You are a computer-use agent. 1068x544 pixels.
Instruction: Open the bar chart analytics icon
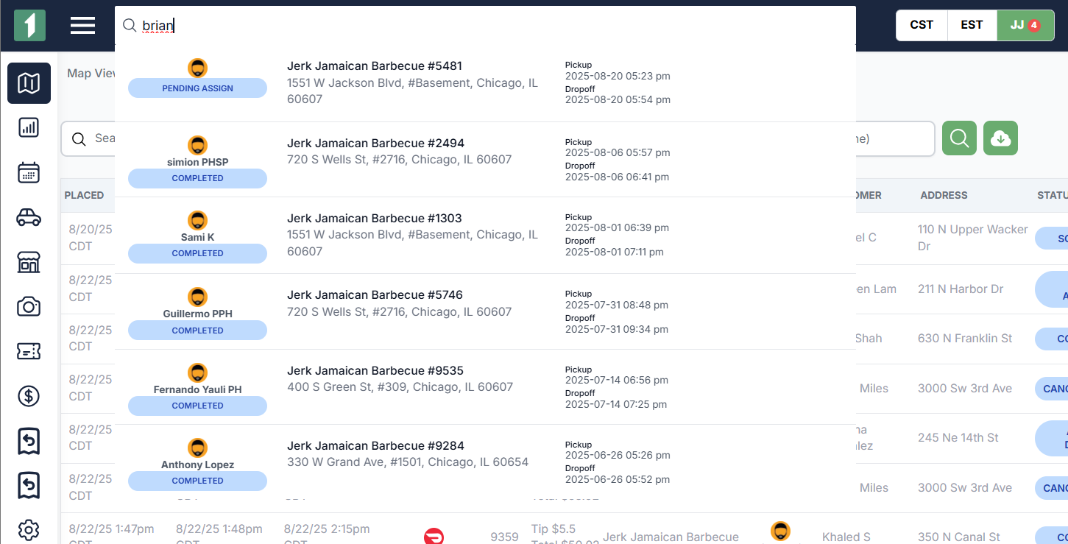(x=29, y=128)
